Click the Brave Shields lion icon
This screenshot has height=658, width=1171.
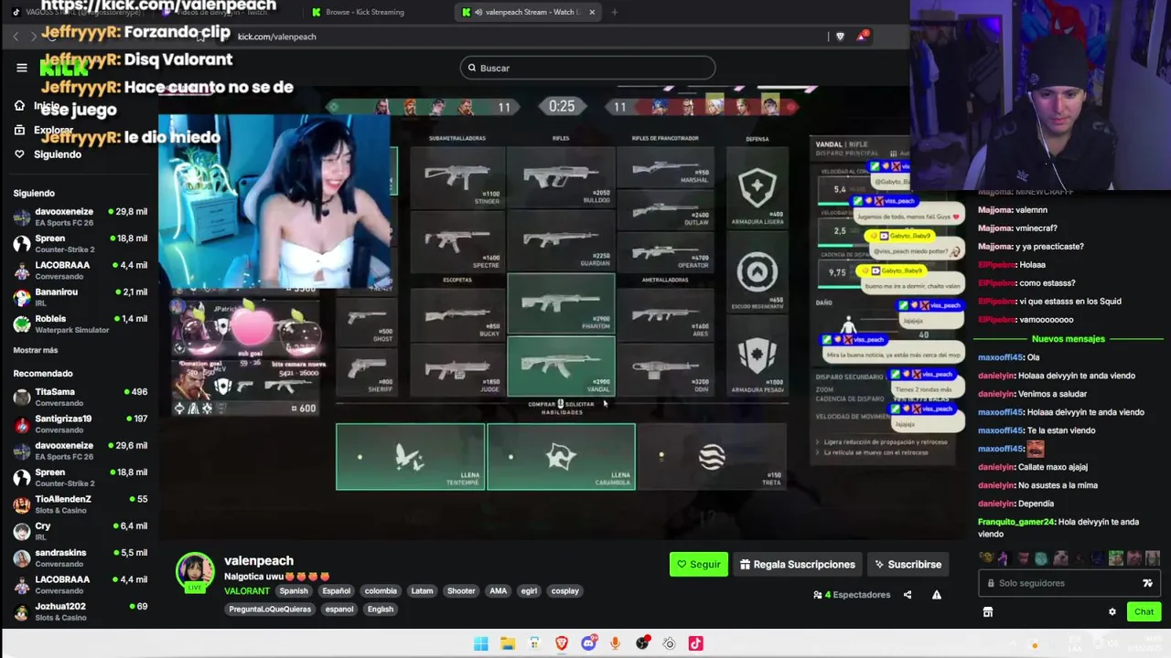840,37
